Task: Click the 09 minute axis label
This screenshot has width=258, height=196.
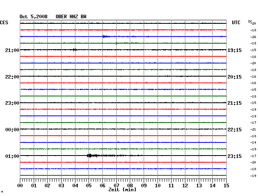Action: (x=144, y=186)
